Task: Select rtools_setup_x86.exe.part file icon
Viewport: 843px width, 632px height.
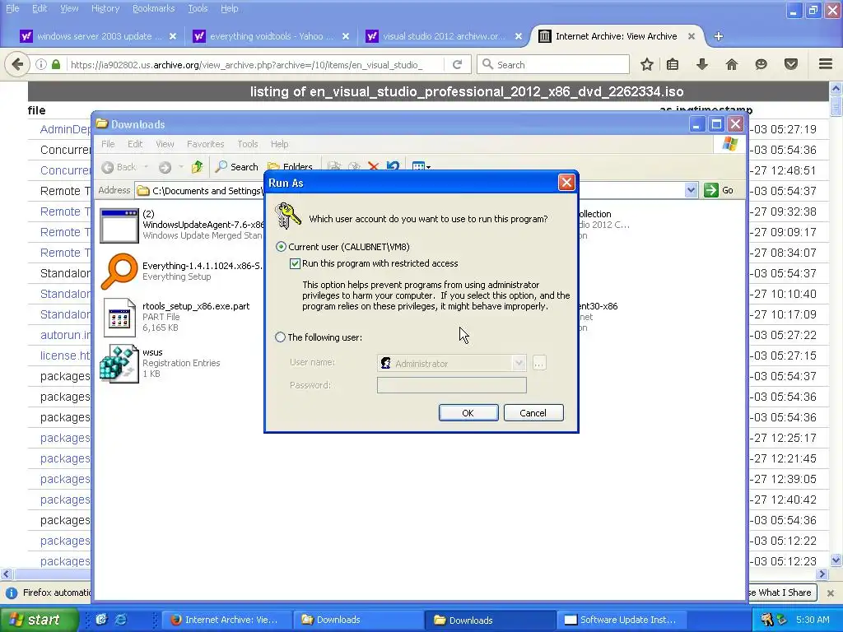Action: click(x=119, y=317)
